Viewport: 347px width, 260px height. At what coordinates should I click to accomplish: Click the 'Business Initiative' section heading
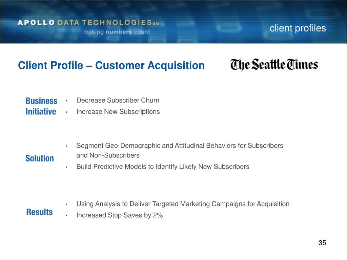pyautogui.click(x=41, y=106)
